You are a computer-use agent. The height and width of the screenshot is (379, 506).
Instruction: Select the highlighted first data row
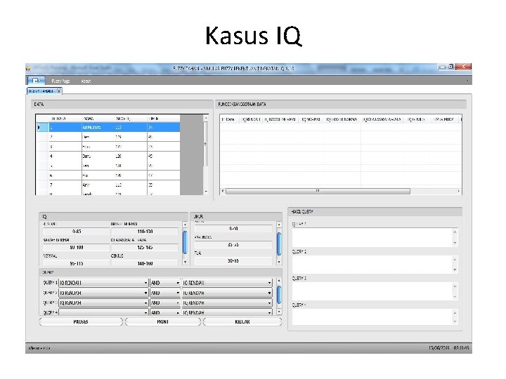coord(108,127)
